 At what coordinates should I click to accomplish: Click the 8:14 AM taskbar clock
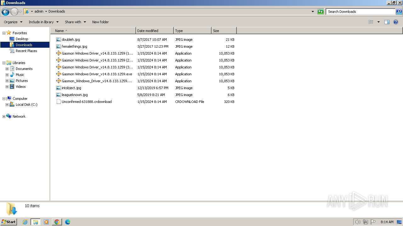click(387, 222)
